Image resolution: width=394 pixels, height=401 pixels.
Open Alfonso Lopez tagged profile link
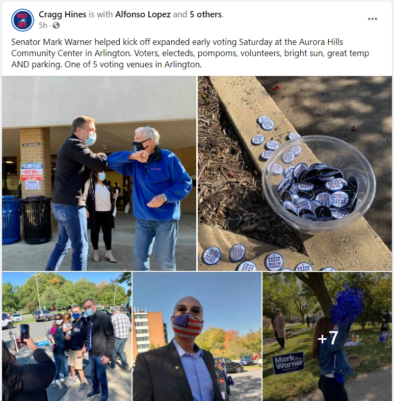point(143,14)
